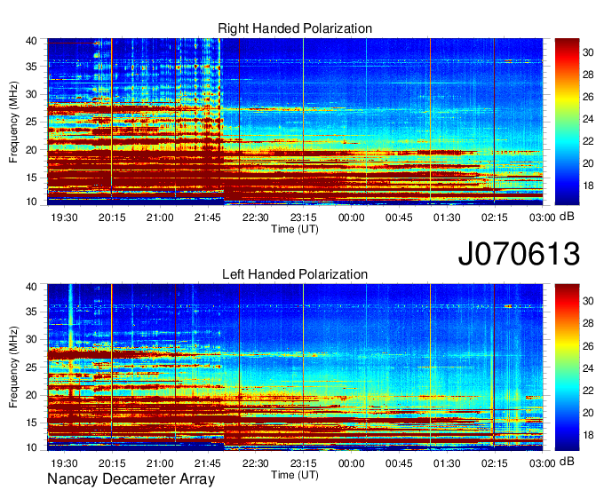Click the 'dB' unit label beside Right Handed plot

pyautogui.click(x=567, y=217)
